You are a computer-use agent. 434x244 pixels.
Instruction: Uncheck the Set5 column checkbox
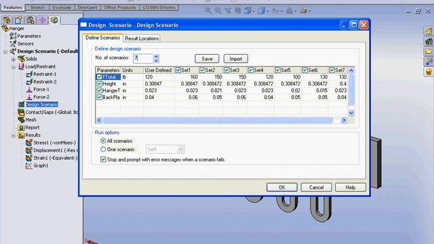click(278, 70)
